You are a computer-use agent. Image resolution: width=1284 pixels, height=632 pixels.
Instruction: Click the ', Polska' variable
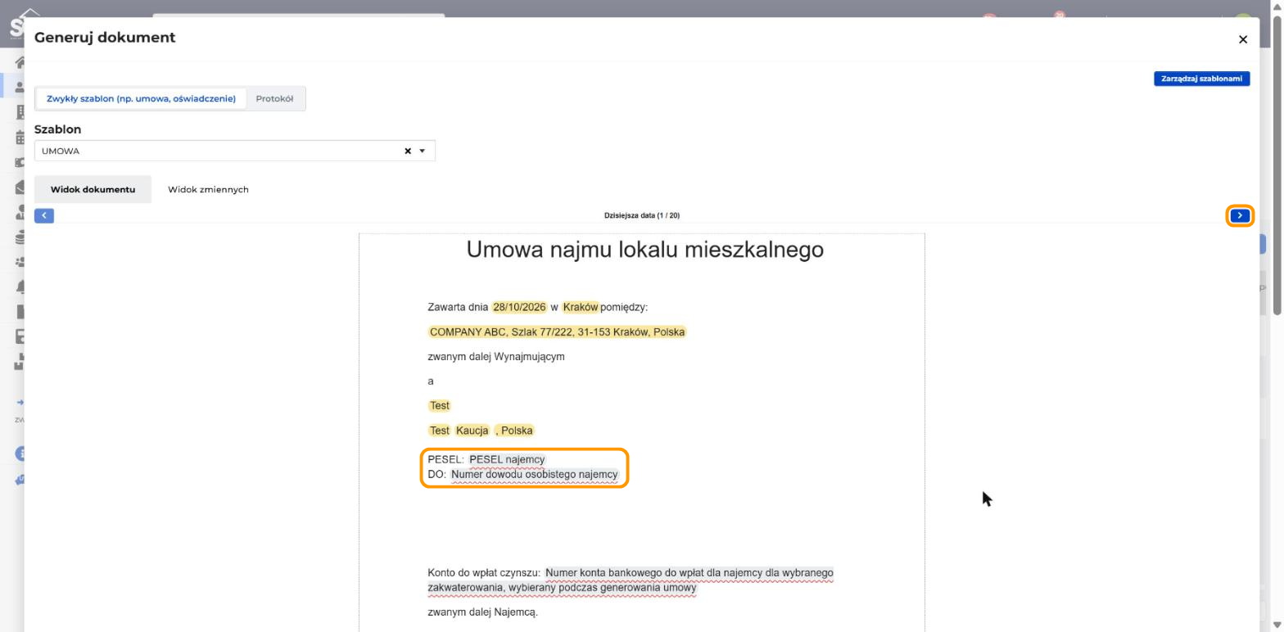[514, 430]
